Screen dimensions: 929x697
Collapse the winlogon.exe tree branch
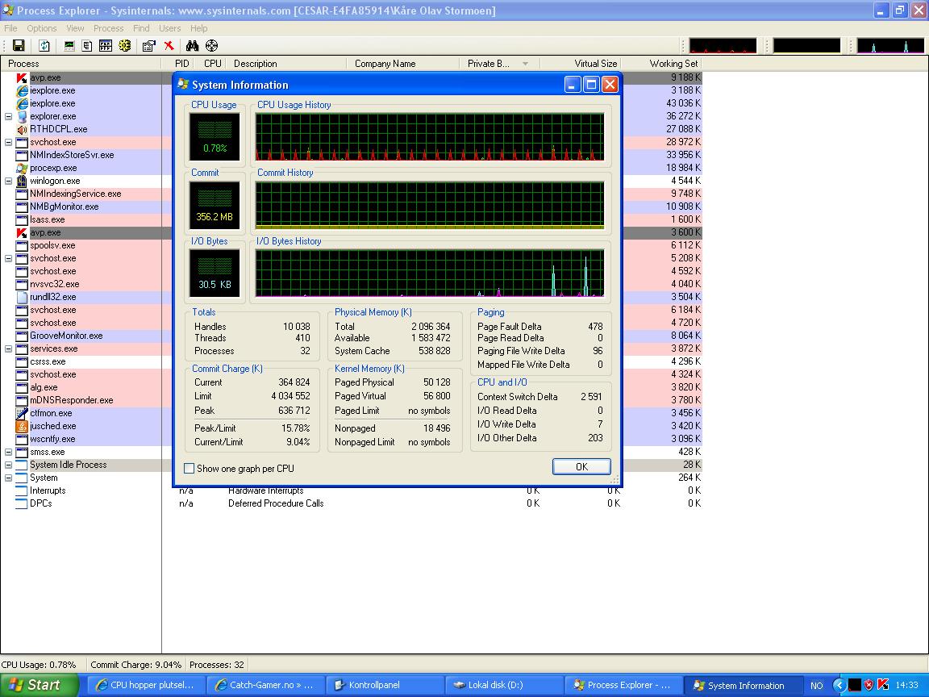9,181
